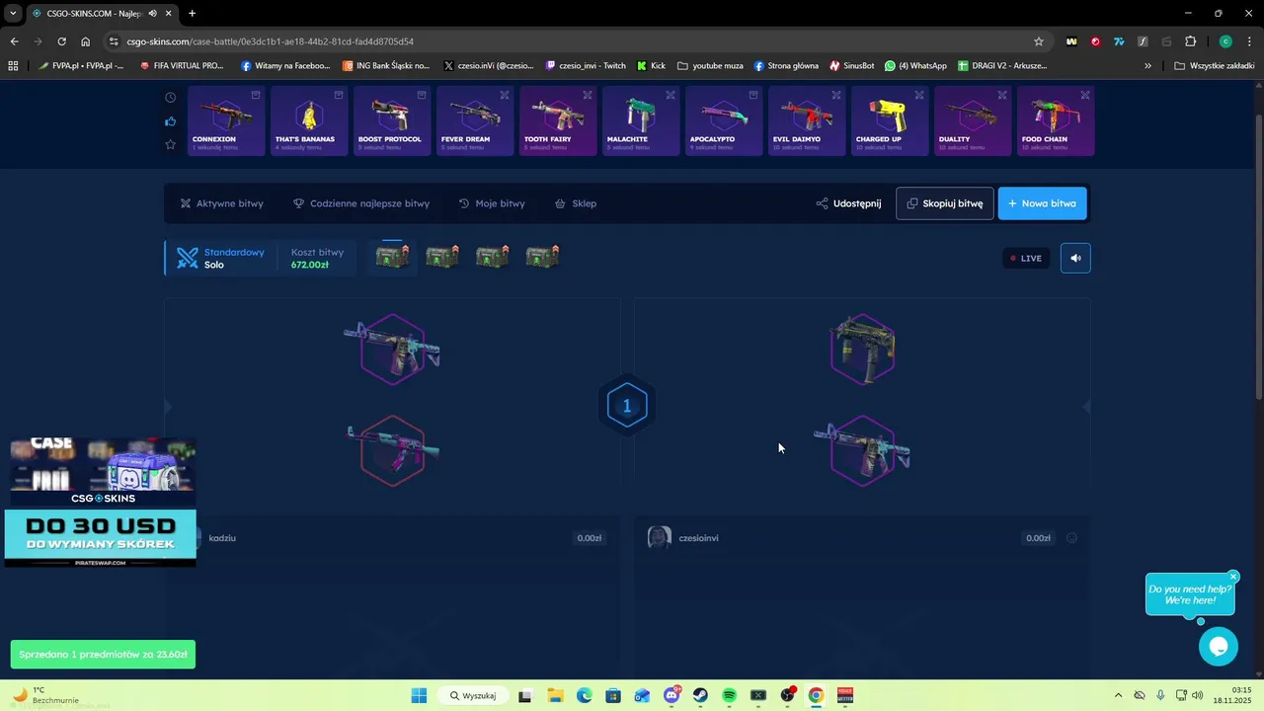Screen dimensions: 1264x711
Task: Open the Chrome extensions puzzle menu
Action: coord(1190,41)
